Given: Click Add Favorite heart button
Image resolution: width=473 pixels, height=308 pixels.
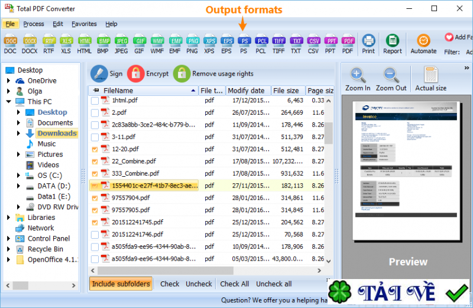Looking at the screenshot, I should pos(449,37).
